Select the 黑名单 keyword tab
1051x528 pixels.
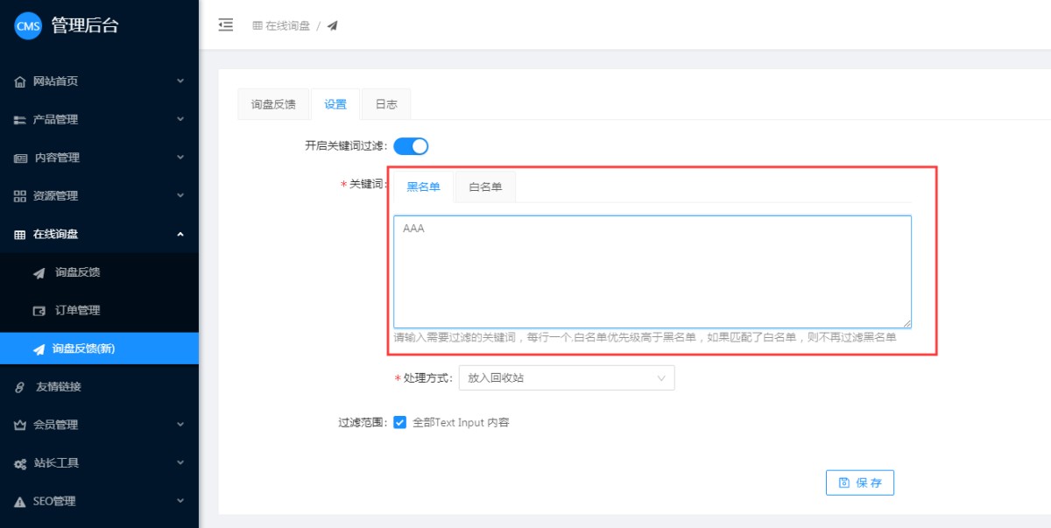[424, 187]
